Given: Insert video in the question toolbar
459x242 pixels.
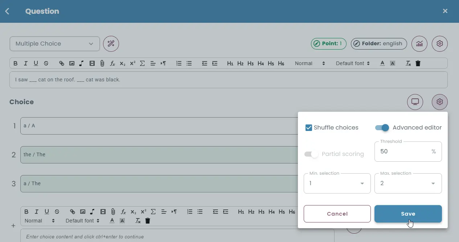Looking at the screenshot, I should 92,63.
